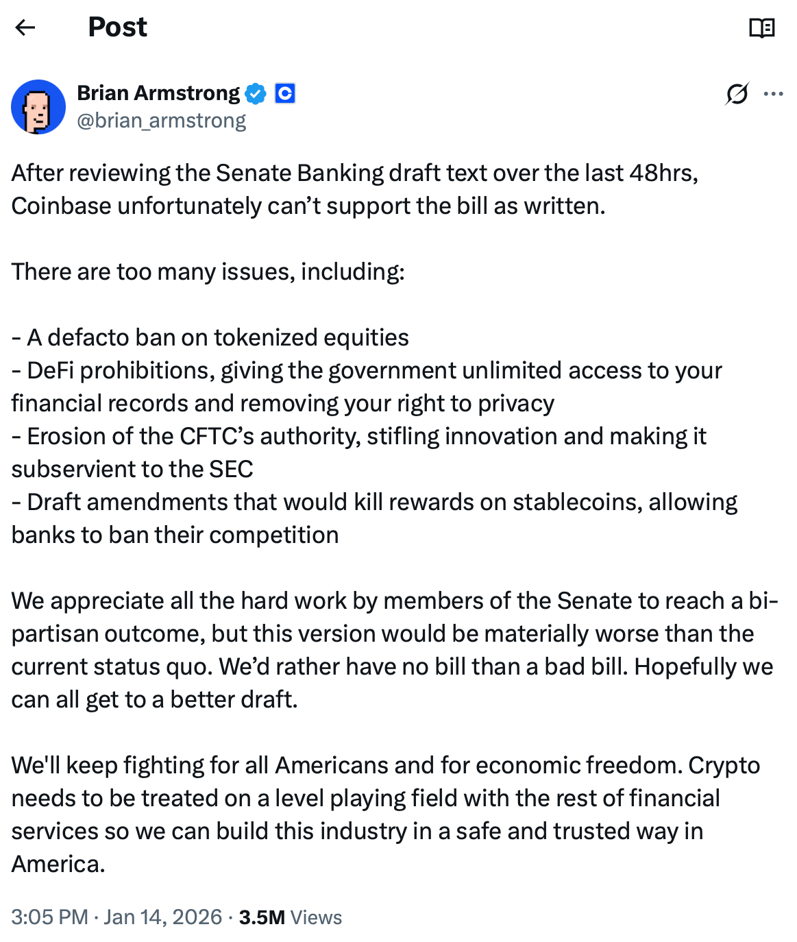Click Brian Armstrong's blue verified badge
Viewport: 797px width, 942px height.
255,93
